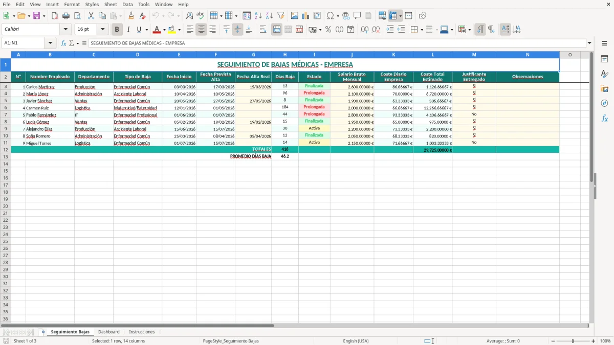Apply AutoFilter funnel icon
This screenshot has width=614, height=345.
[280, 16]
